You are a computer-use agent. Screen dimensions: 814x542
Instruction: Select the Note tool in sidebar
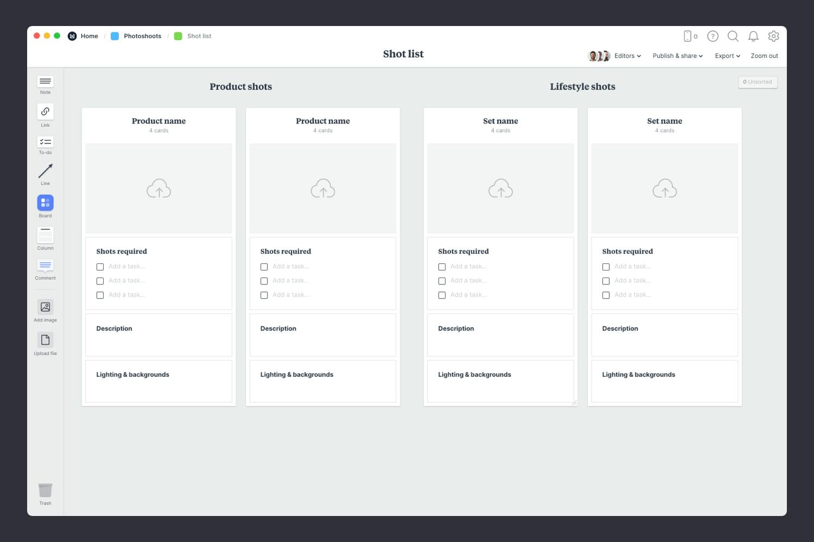(x=45, y=82)
